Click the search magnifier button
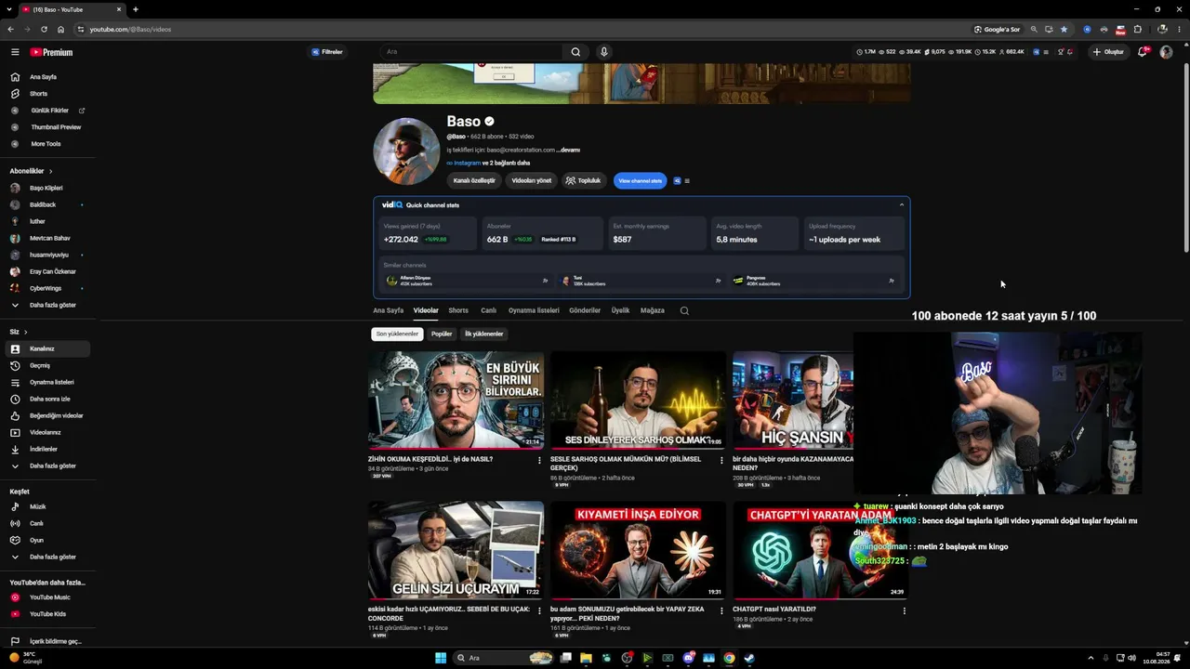 click(x=575, y=52)
